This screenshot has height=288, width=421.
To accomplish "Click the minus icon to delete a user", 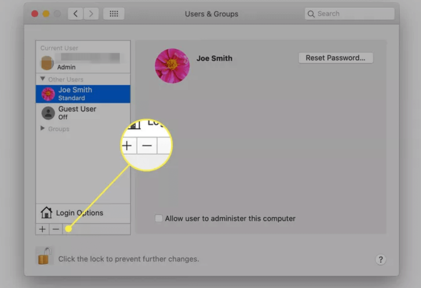I will [56, 229].
